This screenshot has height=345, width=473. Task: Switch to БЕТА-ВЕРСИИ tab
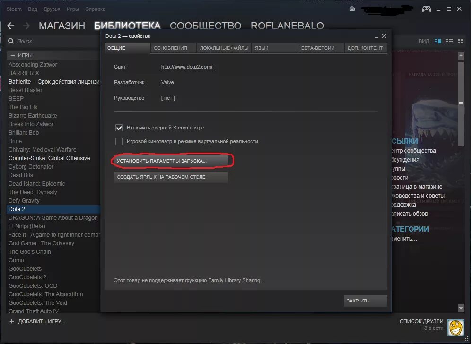[321, 48]
